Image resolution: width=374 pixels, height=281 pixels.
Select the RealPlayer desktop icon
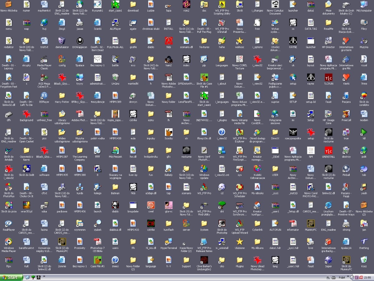click(x=9, y=224)
